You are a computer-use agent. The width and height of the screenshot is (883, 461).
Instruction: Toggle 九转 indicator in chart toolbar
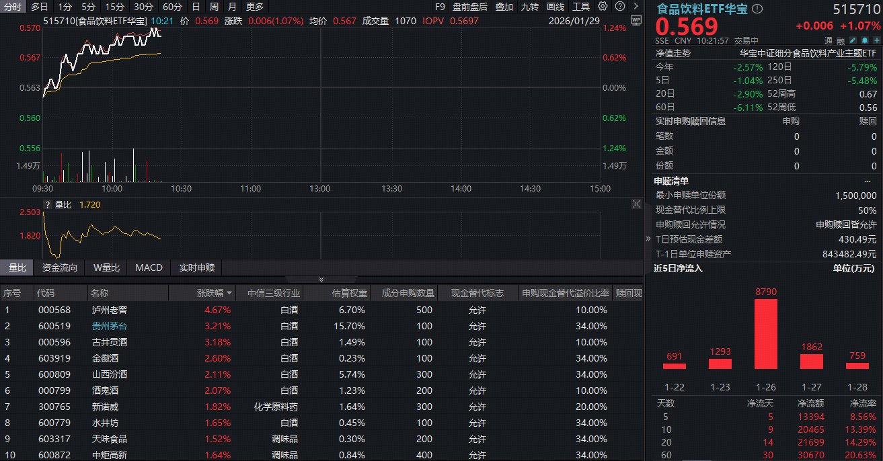tap(529, 7)
